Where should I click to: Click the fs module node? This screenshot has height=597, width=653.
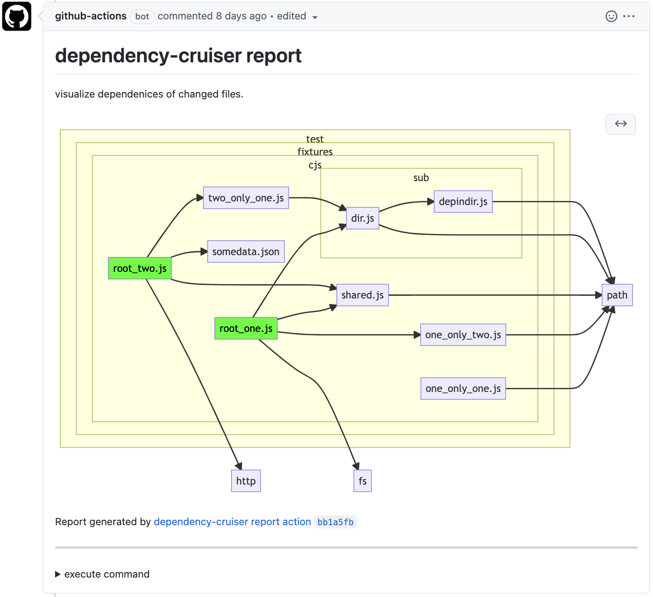tap(362, 481)
